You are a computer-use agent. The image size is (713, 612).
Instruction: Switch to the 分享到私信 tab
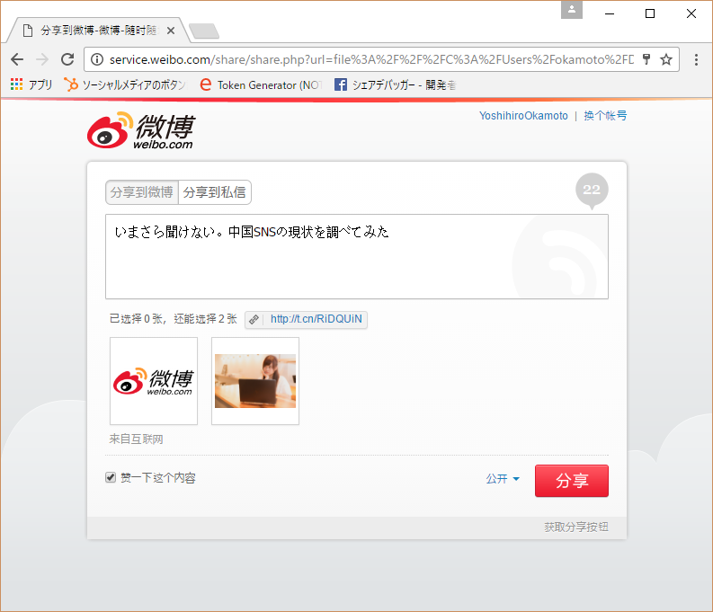(215, 192)
